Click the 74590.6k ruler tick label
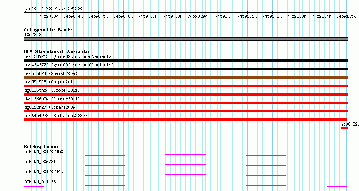 click(x=123, y=16)
